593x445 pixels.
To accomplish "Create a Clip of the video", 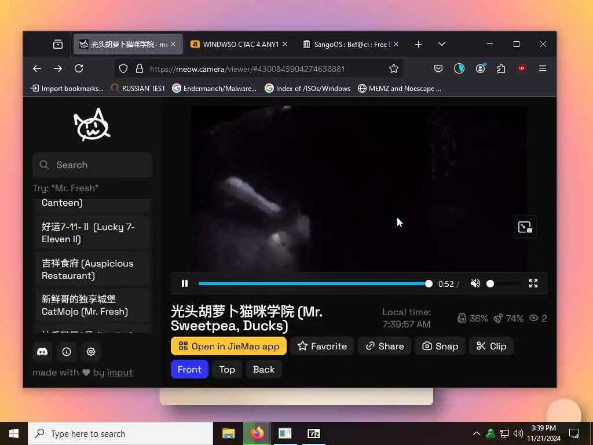I will pyautogui.click(x=491, y=346).
